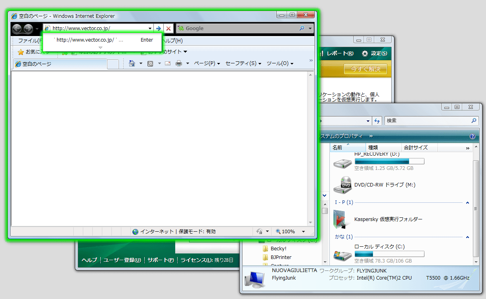Click the お気に入り favorites star button
This screenshot has height=299, width=486.
(34, 52)
